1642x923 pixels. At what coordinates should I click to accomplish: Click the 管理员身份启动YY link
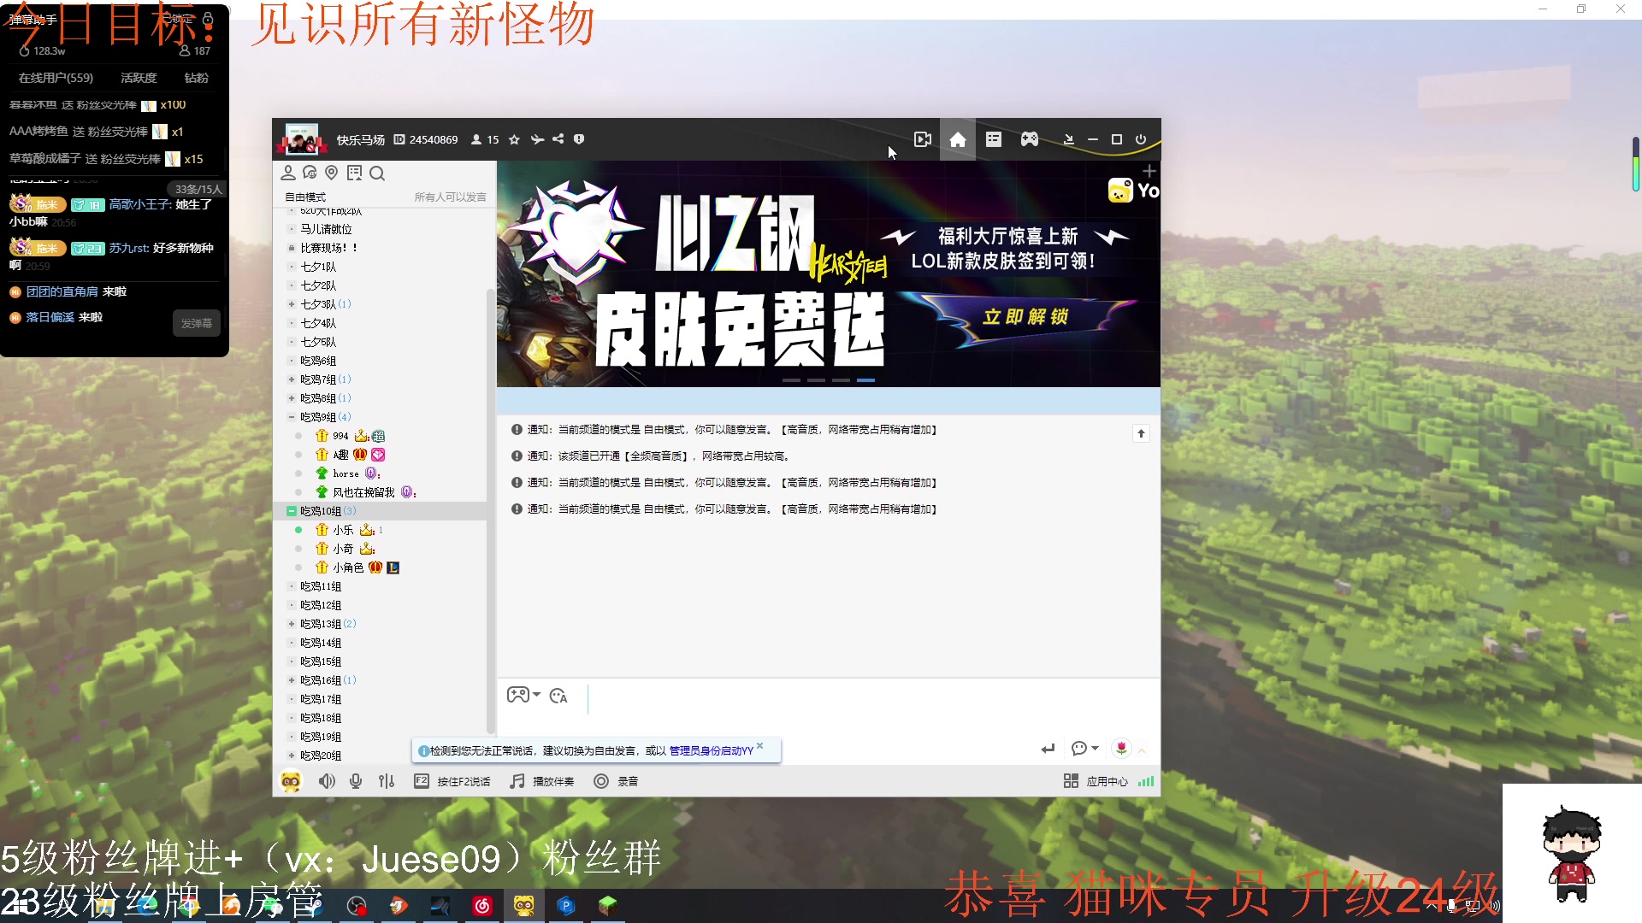(x=710, y=750)
